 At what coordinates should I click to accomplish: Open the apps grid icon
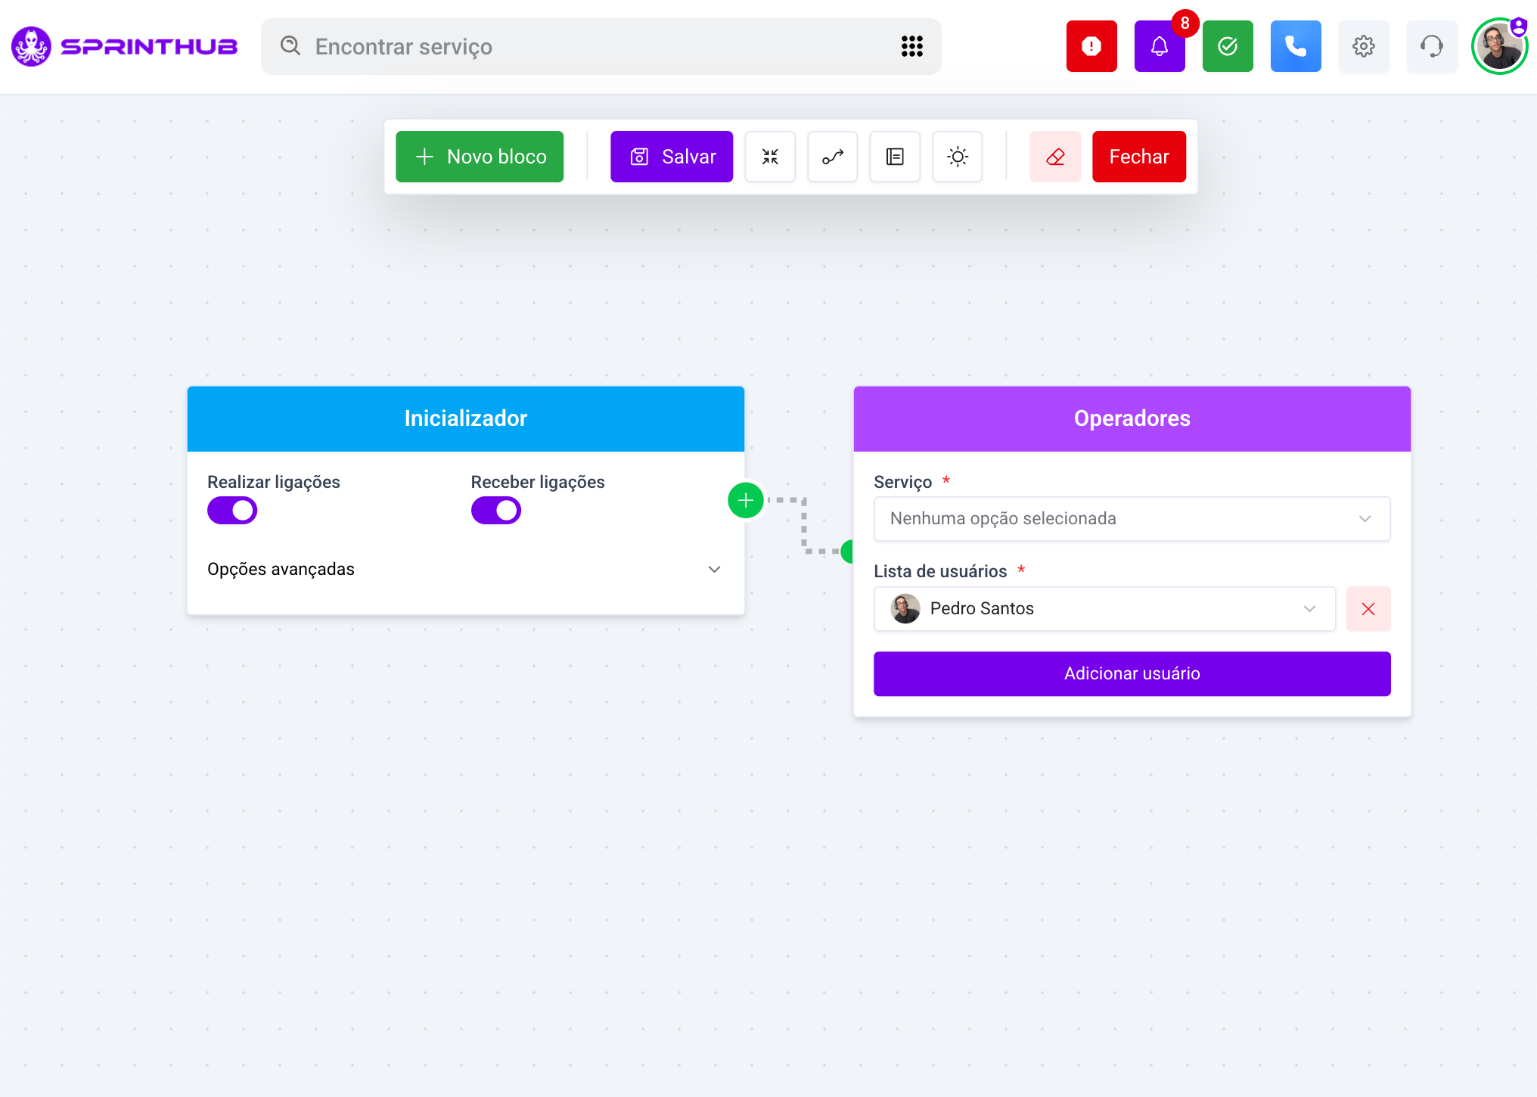coord(911,46)
